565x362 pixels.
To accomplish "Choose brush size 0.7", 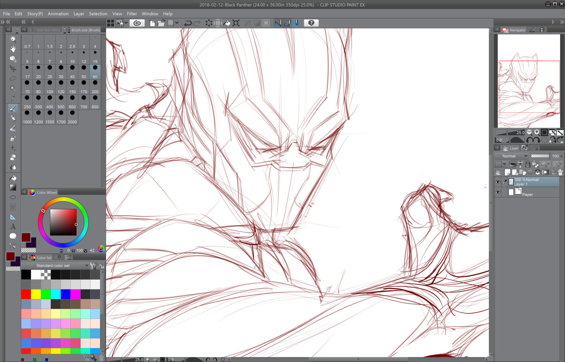I will (x=27, y=41).
